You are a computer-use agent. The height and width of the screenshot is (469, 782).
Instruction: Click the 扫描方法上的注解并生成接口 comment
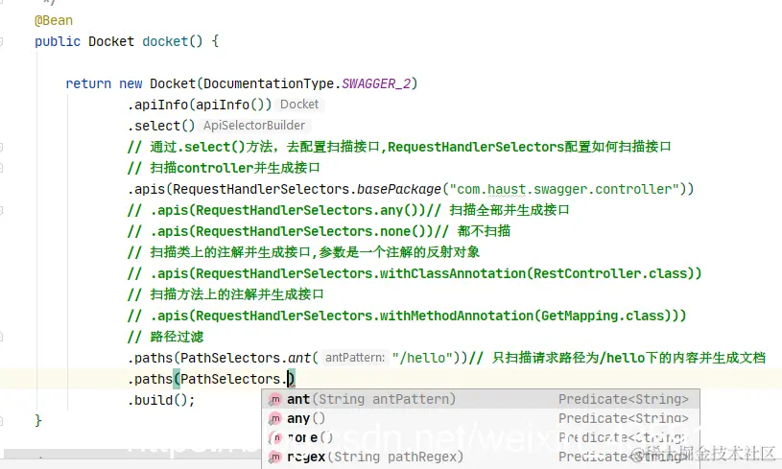point(225,294)
